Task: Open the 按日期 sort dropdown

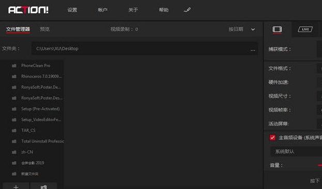Action: [x=242, y=29]
